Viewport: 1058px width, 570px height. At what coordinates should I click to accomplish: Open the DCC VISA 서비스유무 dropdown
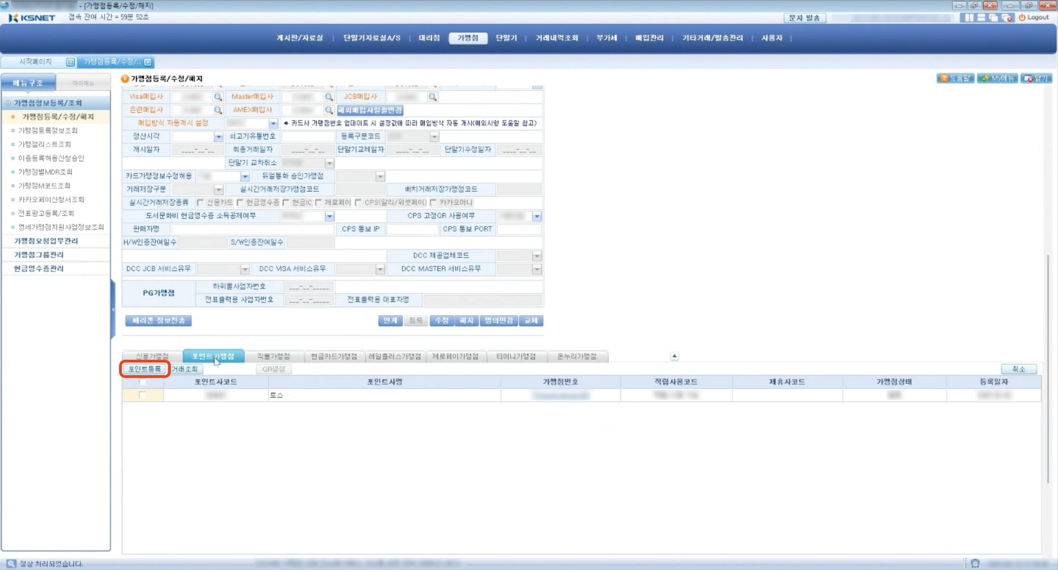380,269
